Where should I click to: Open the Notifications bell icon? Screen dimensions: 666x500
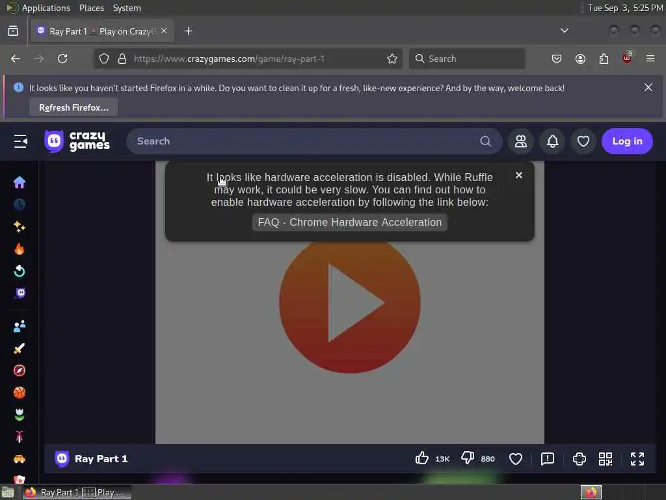click(x=553, y=141)
